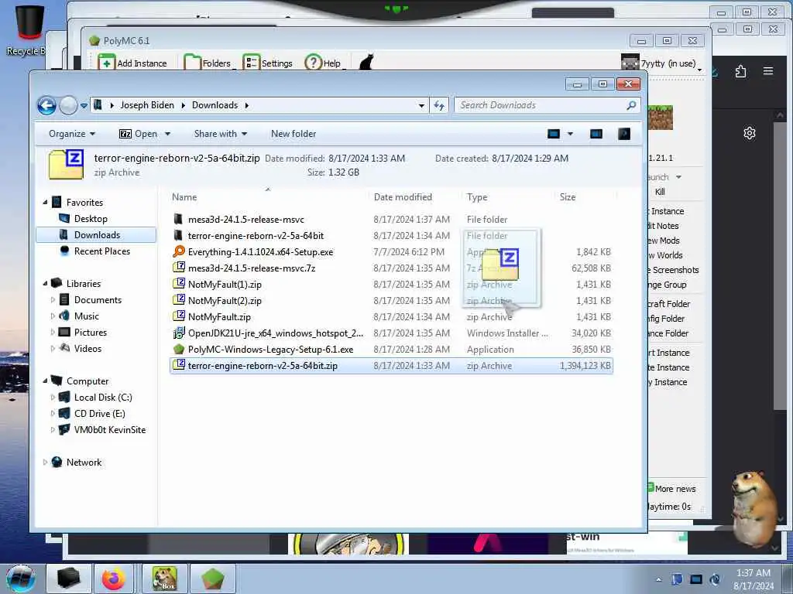Click the change view icon
Image resolution: width=793 pixels, height=594 pixels.
pos(554,134)
